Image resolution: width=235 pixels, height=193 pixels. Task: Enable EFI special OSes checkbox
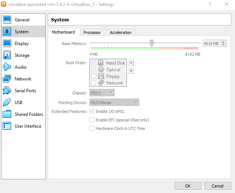(x=92, y=120)
